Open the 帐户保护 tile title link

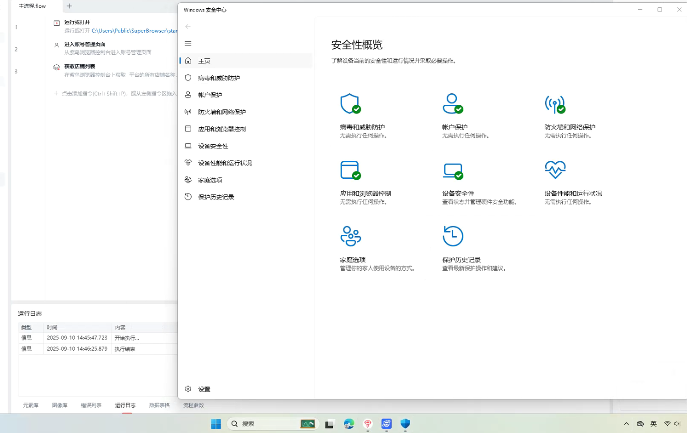pos(455,127)
